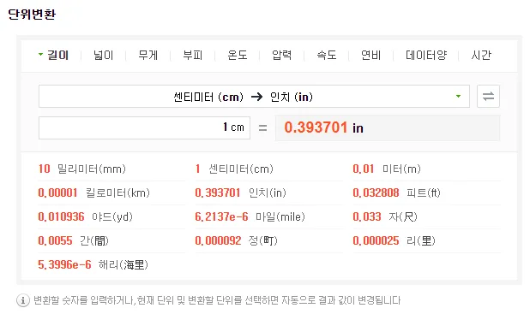Click the 단위변환 heading
530x314 pixels.
[x=32, y=15]
